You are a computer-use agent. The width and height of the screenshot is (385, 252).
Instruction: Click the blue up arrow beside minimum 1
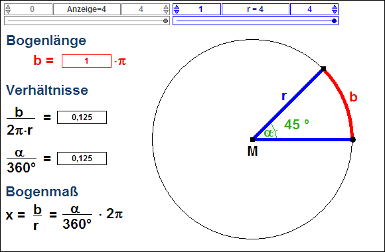pyautogui.click(x=177, y=7)
